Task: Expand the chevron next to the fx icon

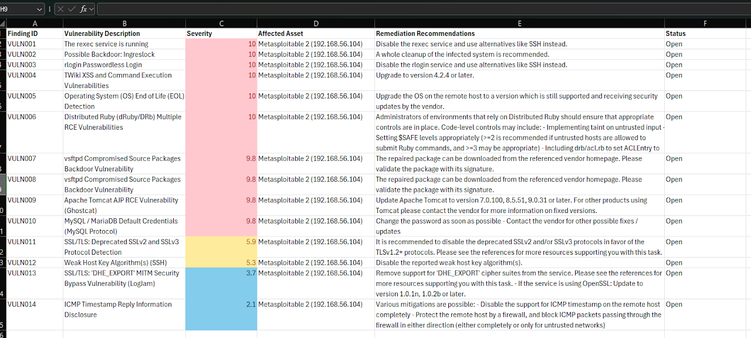Action: [x=91, y=9]
